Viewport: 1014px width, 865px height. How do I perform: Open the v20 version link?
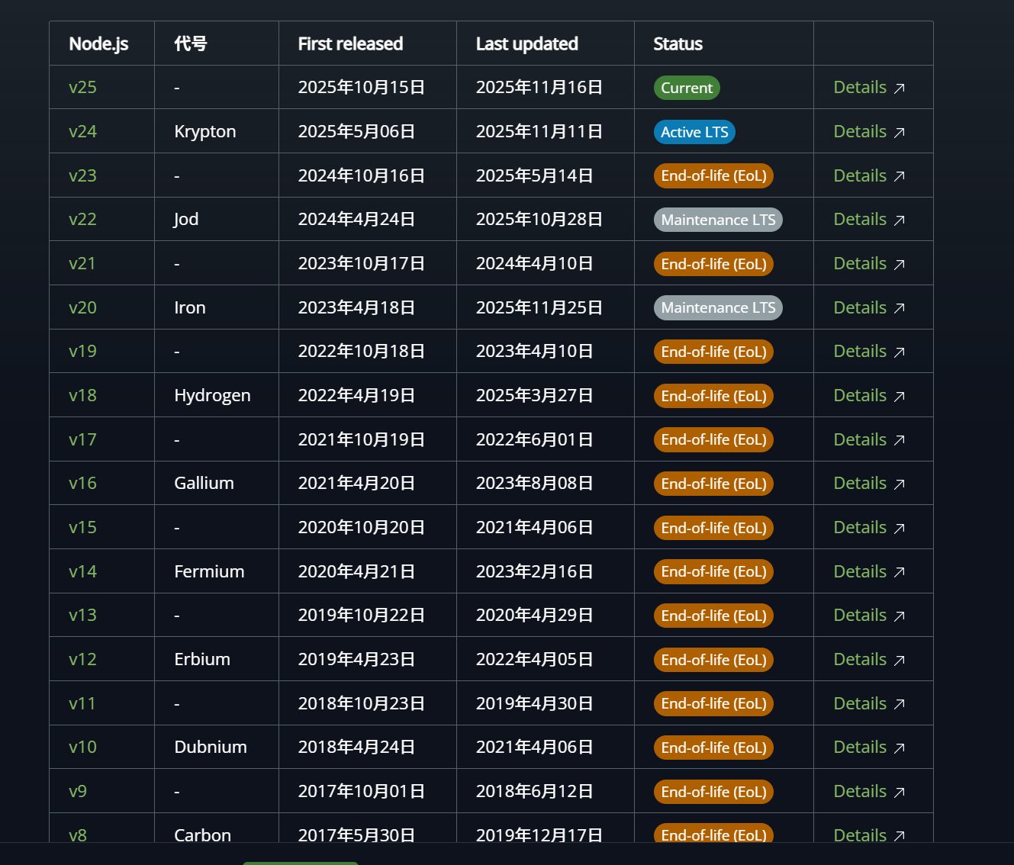point(82,307)
